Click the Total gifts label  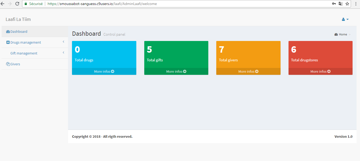coord(155,60)
